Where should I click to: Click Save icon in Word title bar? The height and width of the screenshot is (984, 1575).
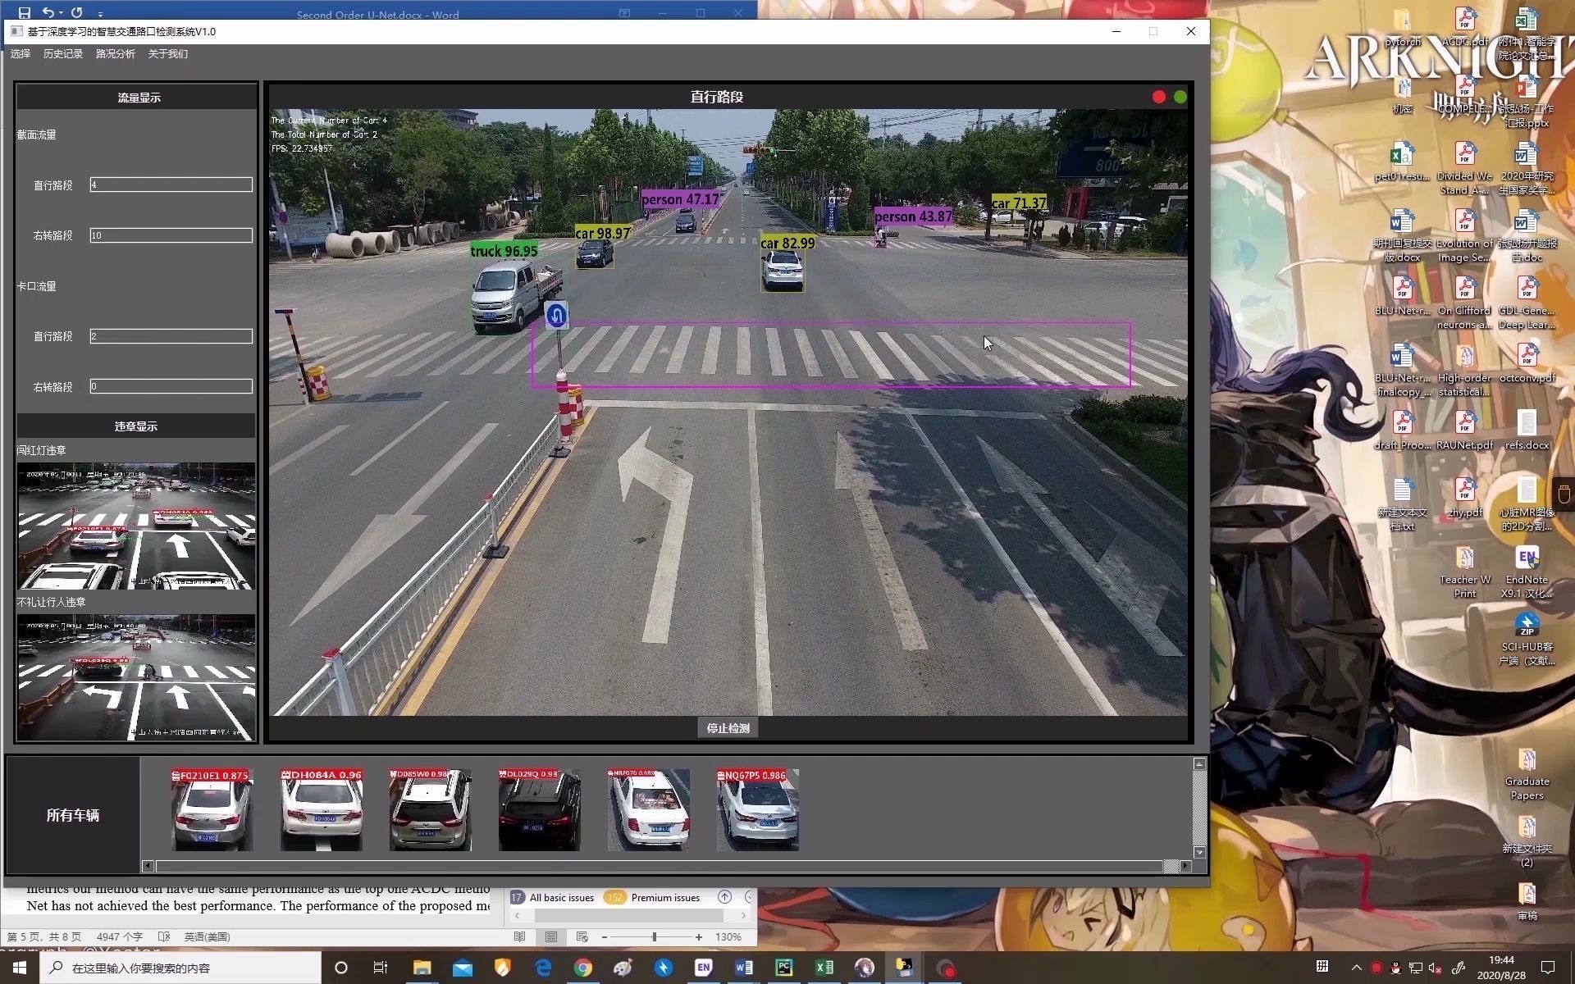coord(25,13)
